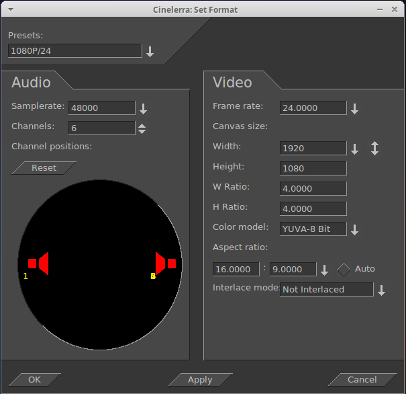
Task: Expand the Frame rate dropdown
Action: point(354,108)
